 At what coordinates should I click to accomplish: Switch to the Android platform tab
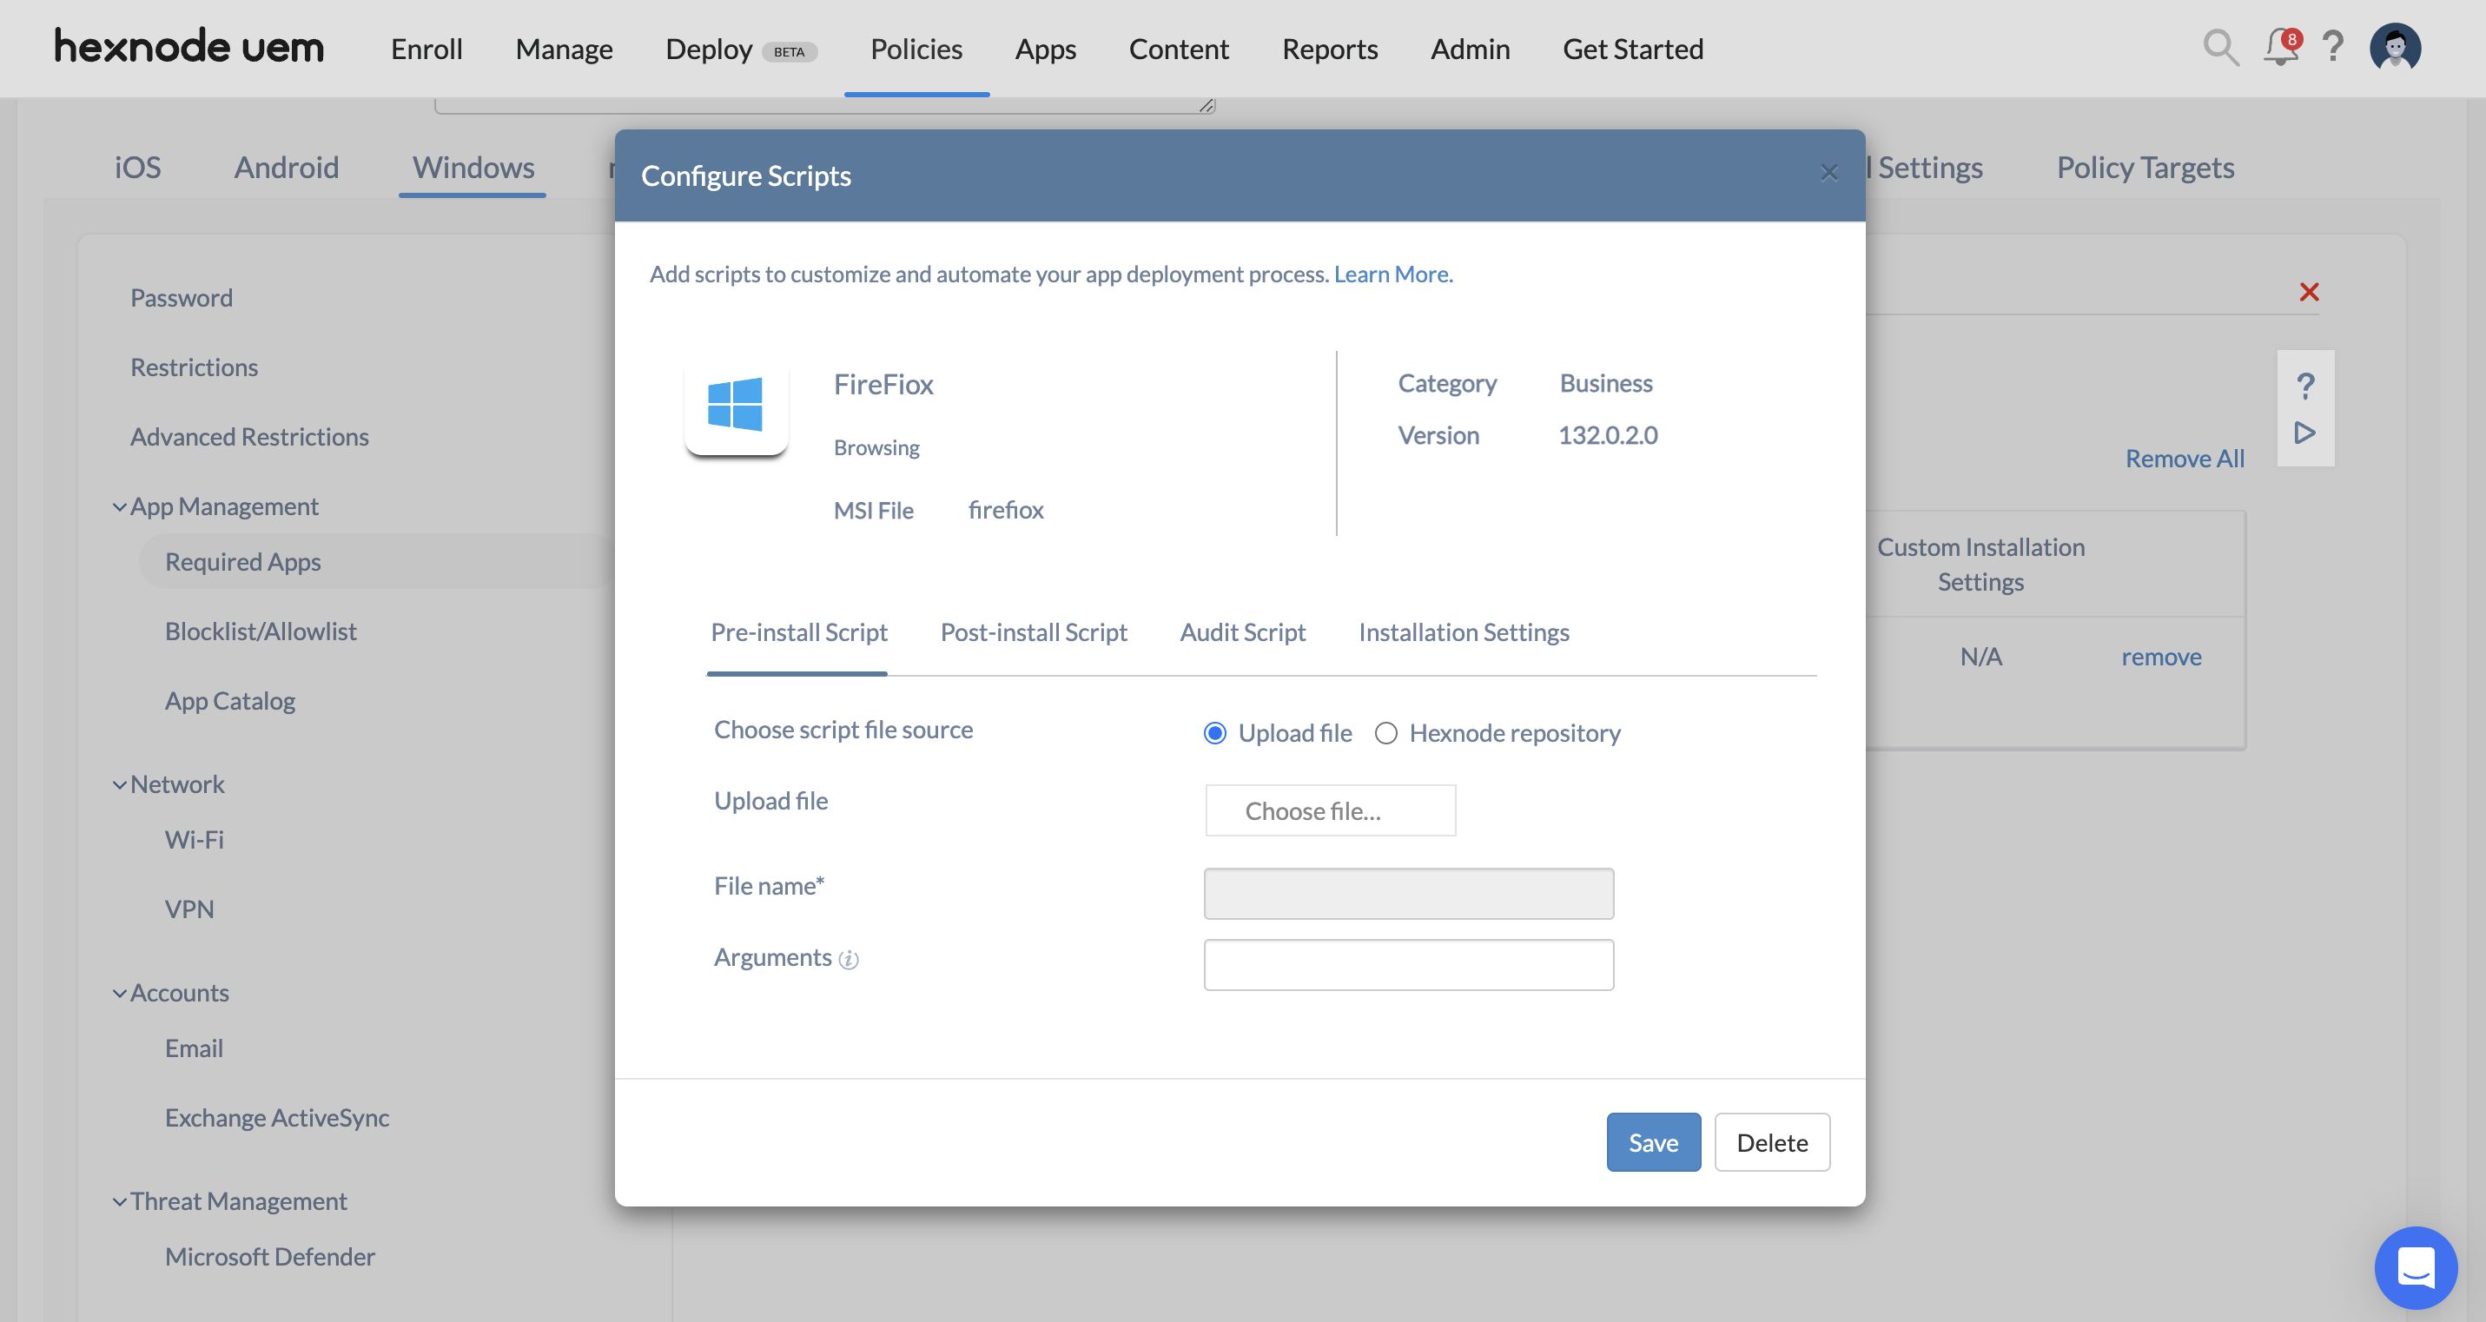287,167
